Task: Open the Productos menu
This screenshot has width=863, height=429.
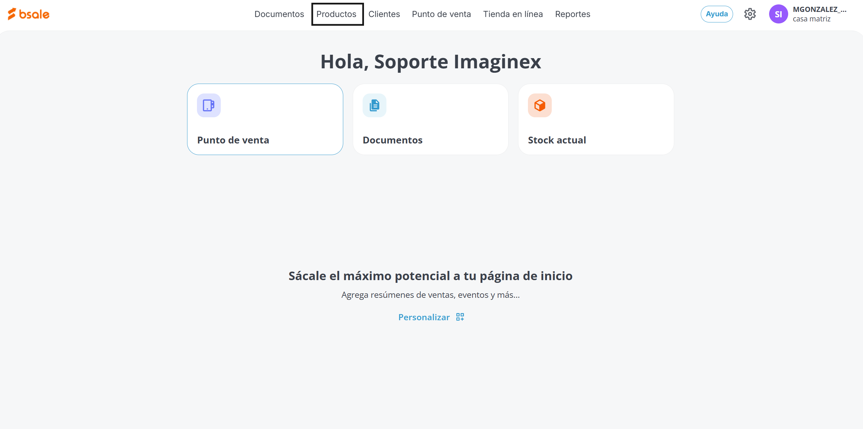Action: pos(336,14)
